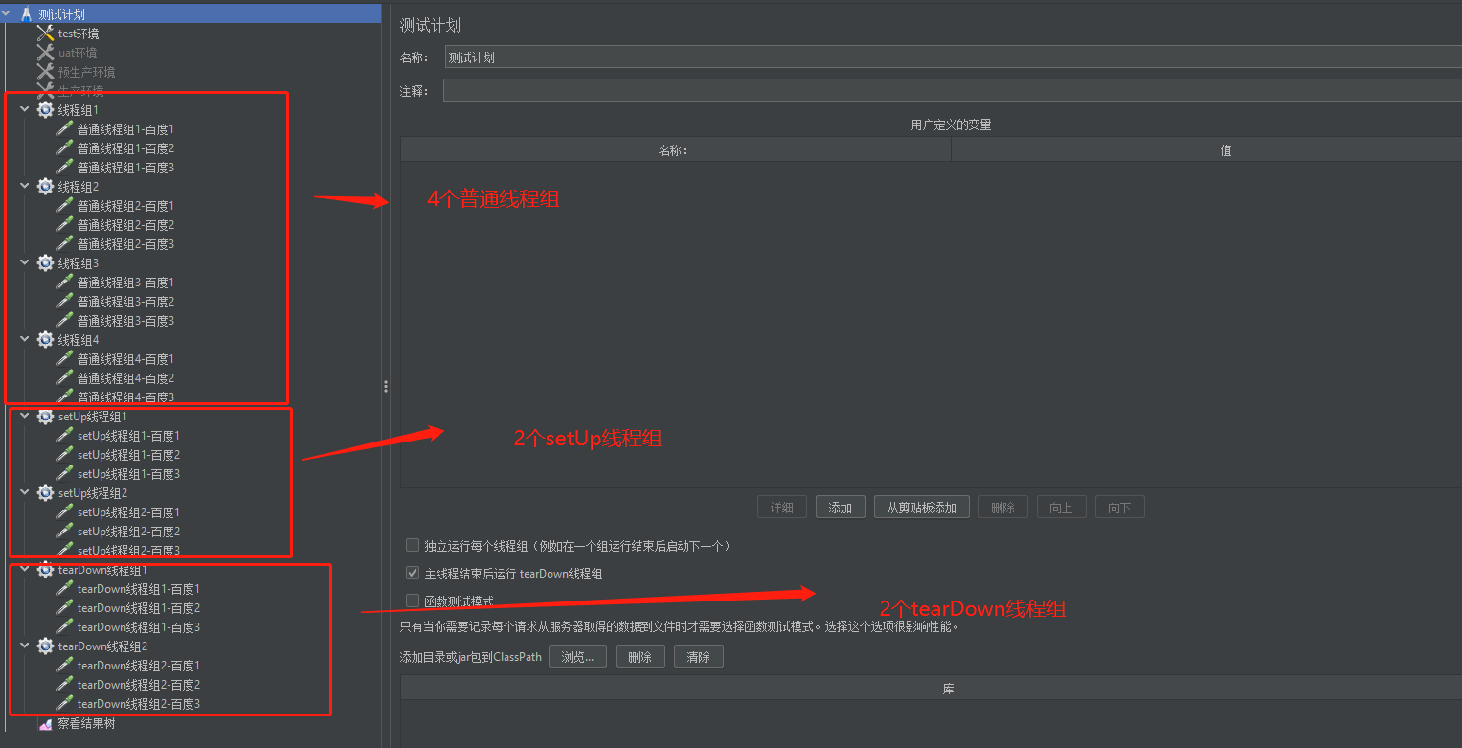1462x748 pixels.
Task: Click the gear icon of tearDown线程组1
Action: tap(45, 570)
